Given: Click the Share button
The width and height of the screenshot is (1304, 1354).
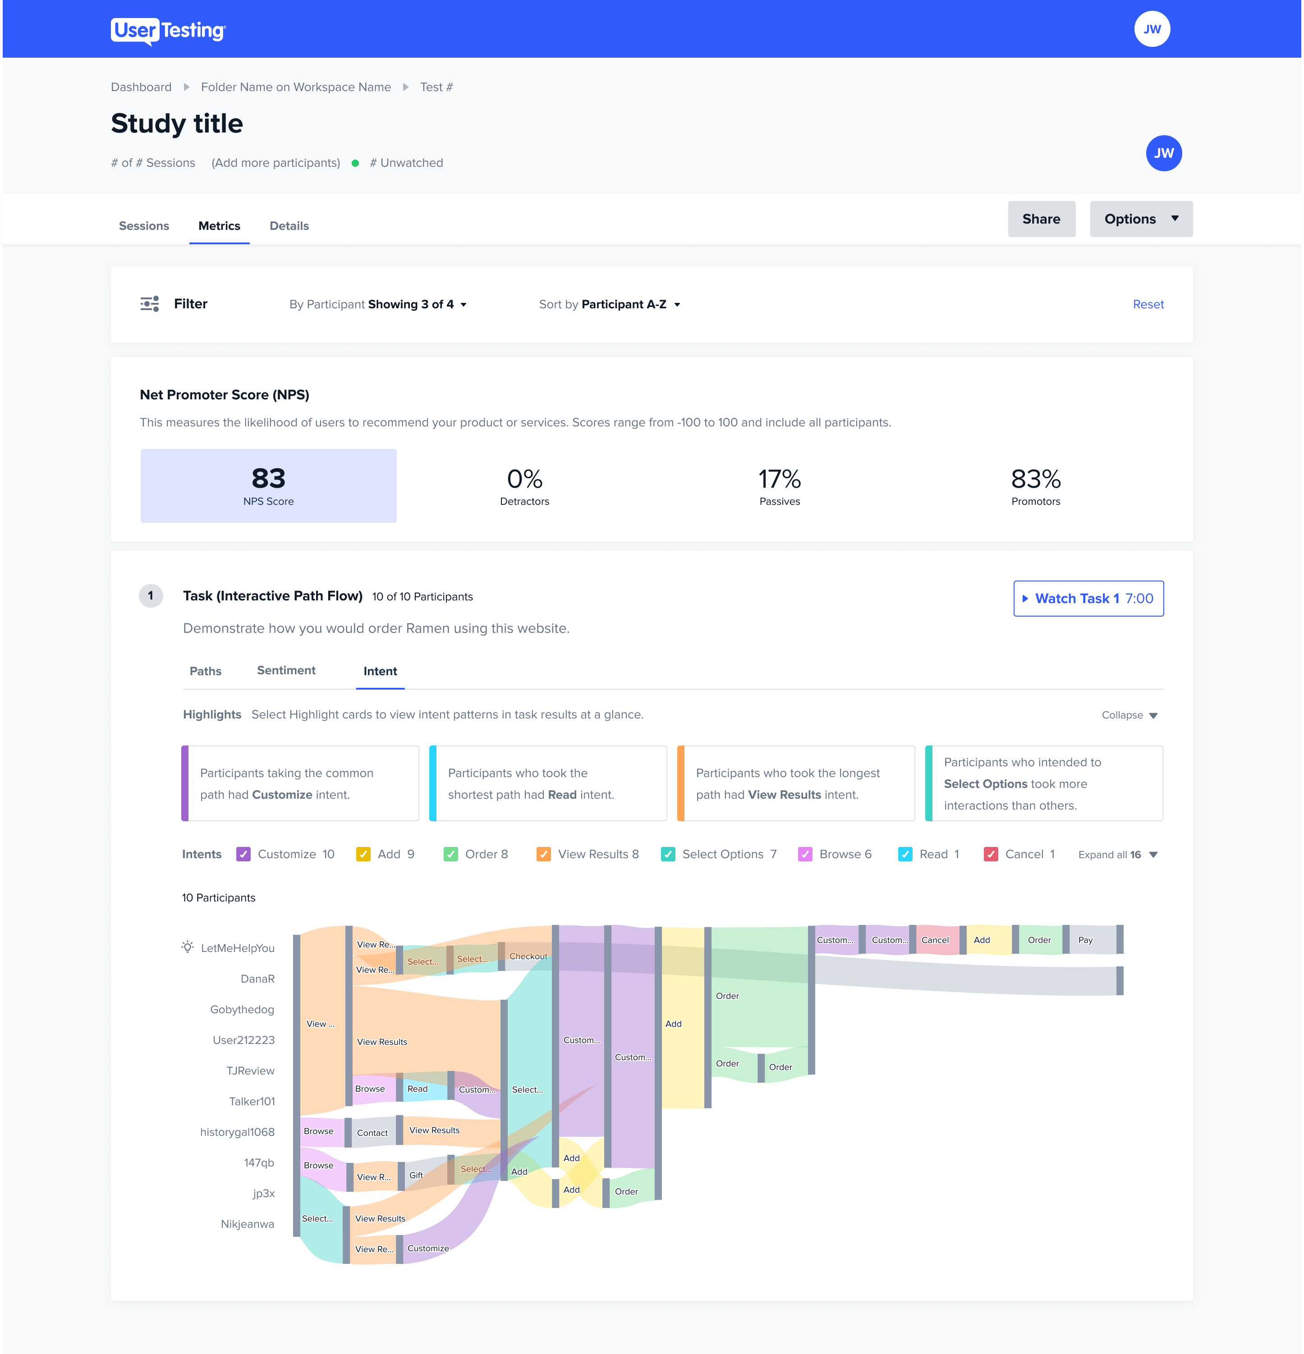Looking at the screenshot, I should (1042, 219).
